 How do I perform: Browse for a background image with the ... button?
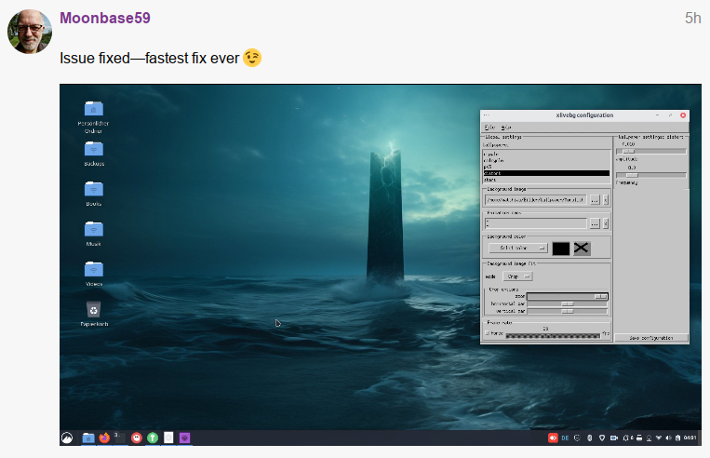[595, 200]
